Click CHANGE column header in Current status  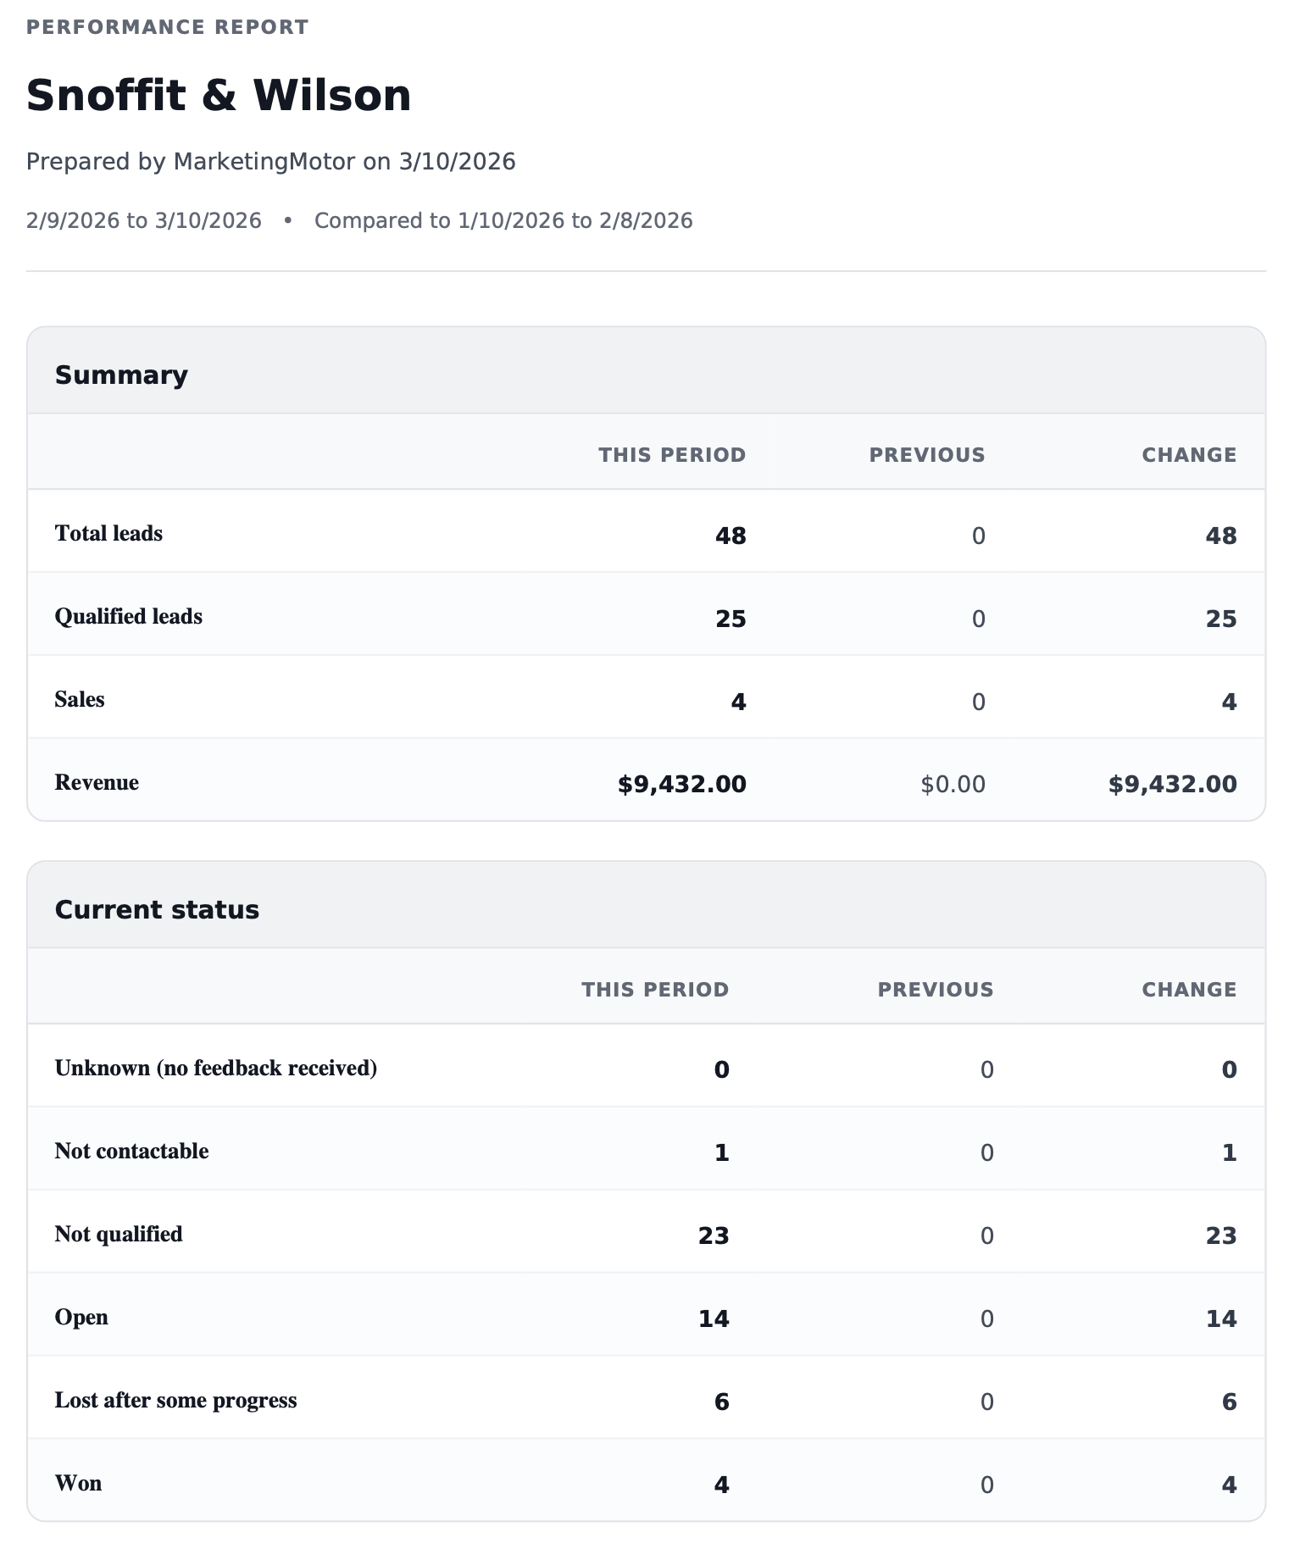point(1188,990)
